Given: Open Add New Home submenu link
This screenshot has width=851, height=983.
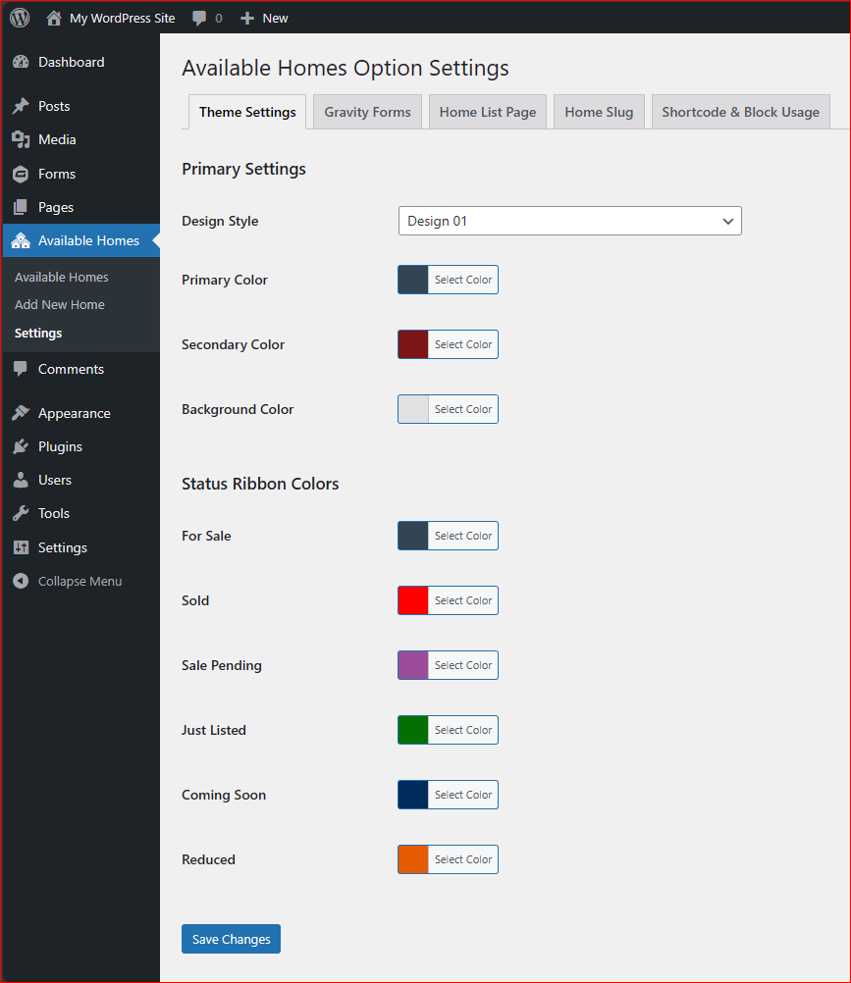Looking at the screenshot, I should click(x=60, y=305).
